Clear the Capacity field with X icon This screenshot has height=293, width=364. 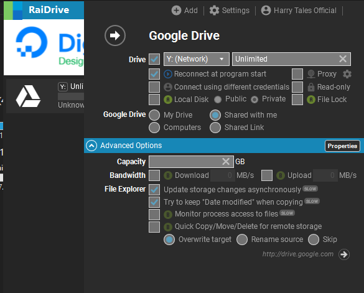click(226, 162)
